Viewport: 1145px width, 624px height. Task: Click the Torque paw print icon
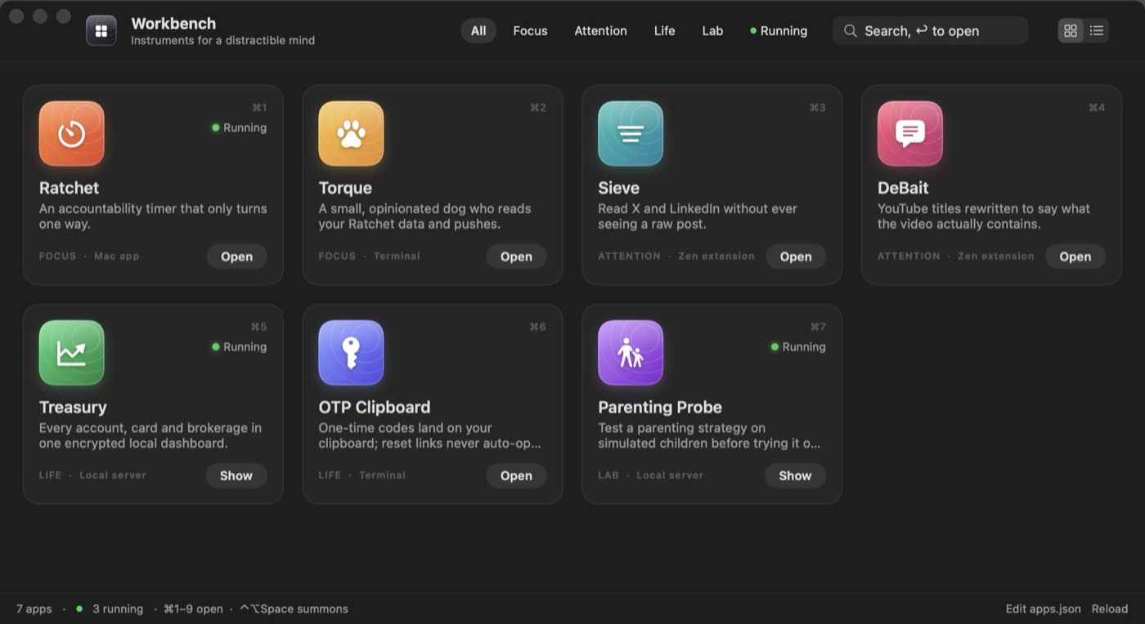point(351,133)
